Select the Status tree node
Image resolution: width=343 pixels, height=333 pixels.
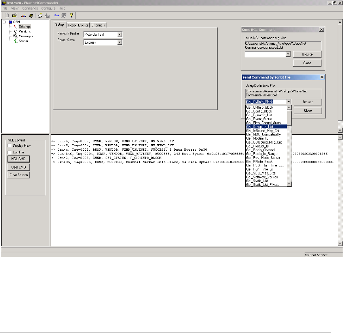click(23, 41)
